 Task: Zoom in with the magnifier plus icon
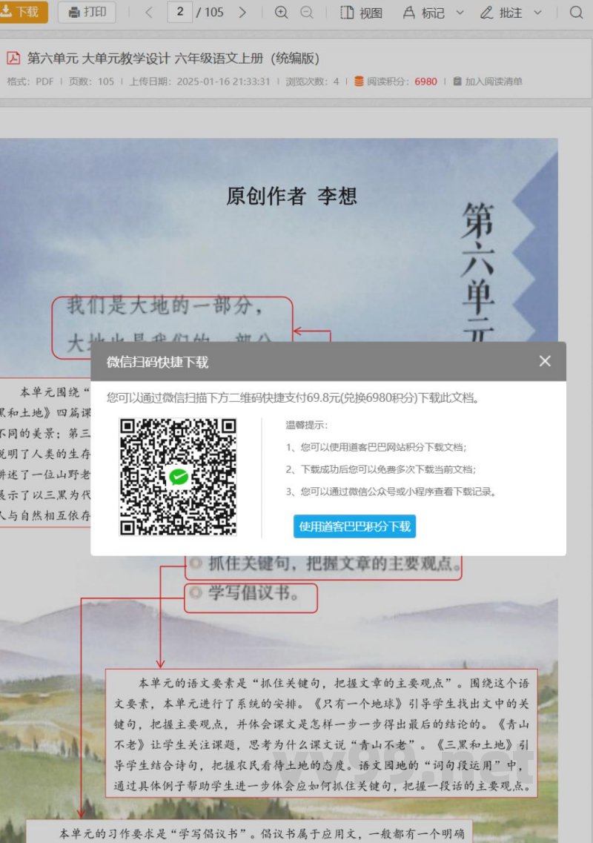tap(282, 13)
